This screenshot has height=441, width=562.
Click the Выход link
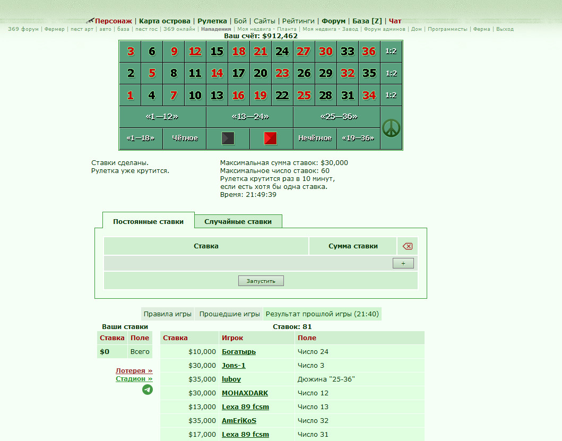[x=505, y=29]
